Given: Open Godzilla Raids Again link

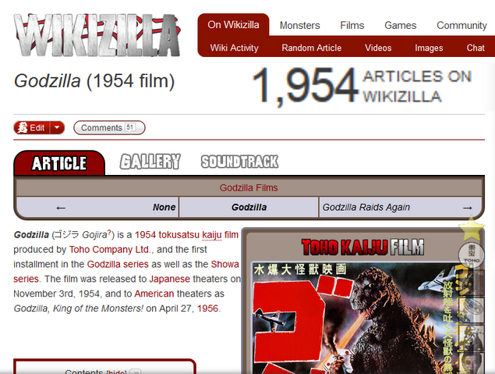Looking at the screenshot, I should pos(366,208).
